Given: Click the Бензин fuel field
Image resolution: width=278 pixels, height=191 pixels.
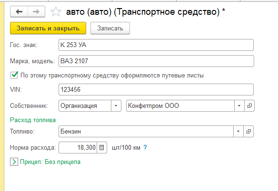Looking at the screenshot, I should point(146,131).
